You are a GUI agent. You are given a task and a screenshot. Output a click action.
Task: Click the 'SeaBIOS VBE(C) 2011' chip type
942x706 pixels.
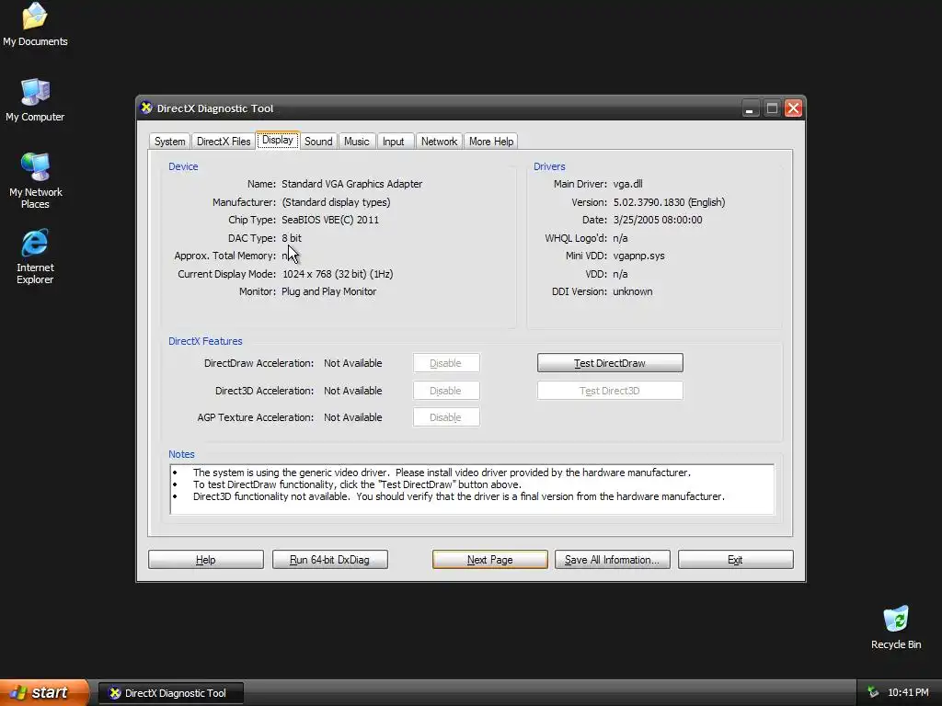[x=330, y=220]
